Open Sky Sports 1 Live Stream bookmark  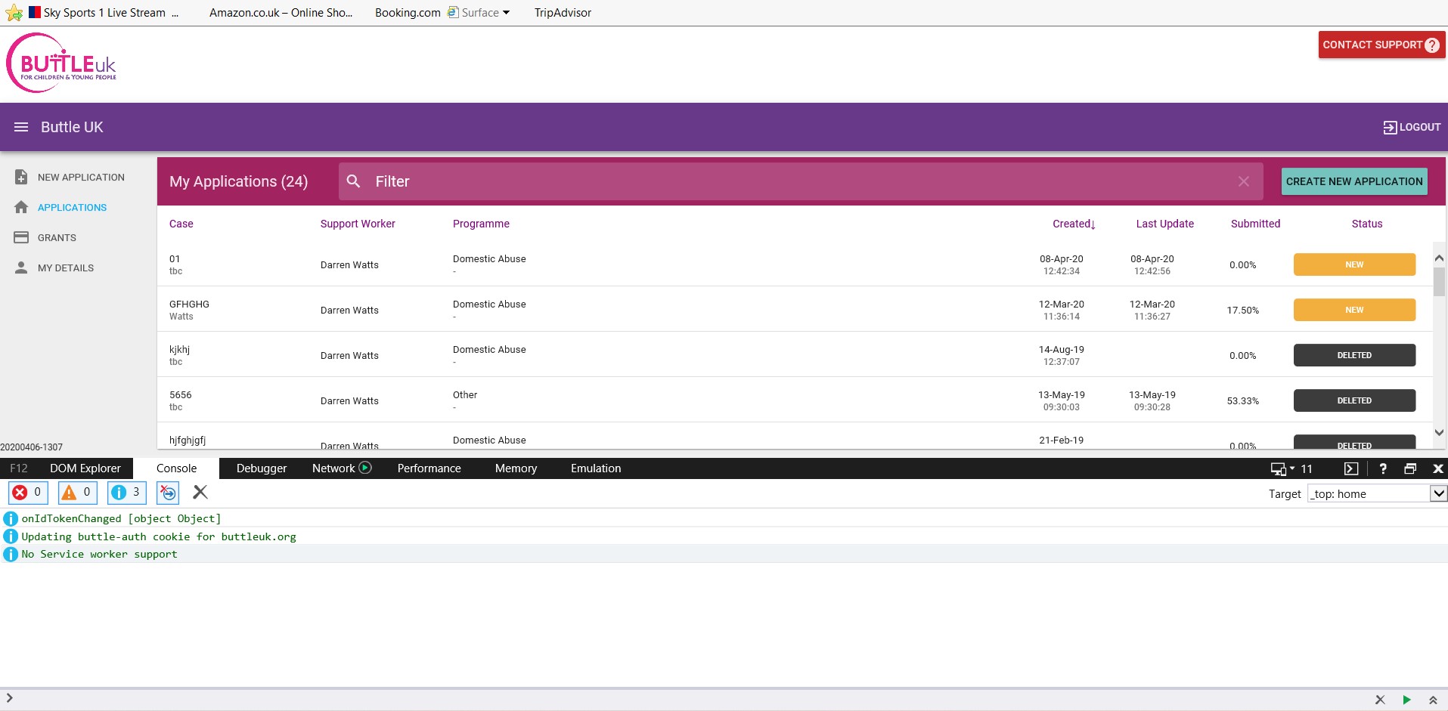104,13
